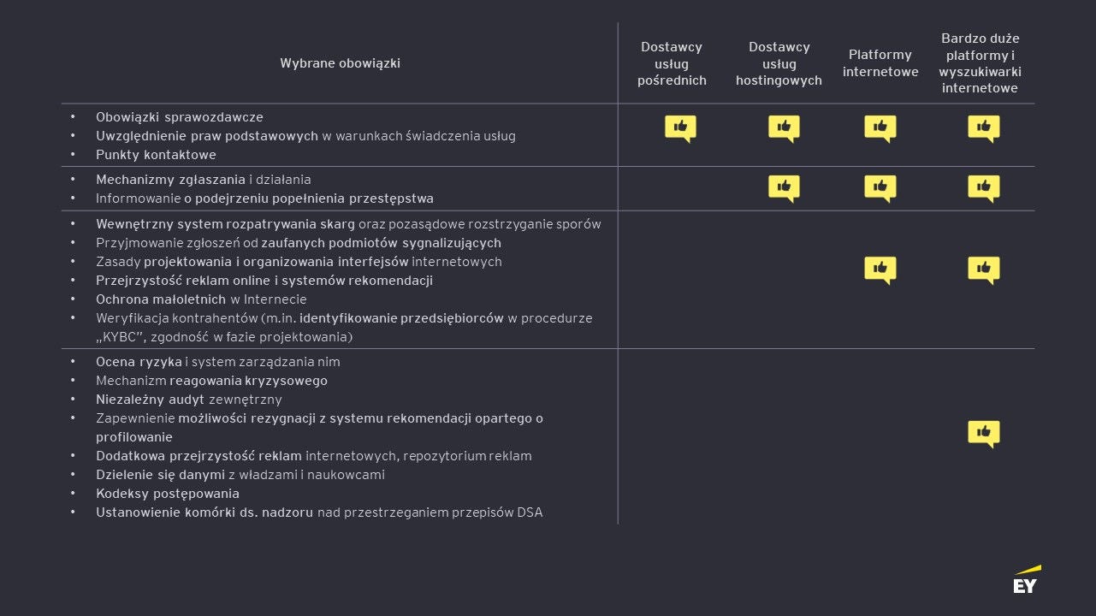Click the Kodeksy postępowania bullet text
This screenshot has height=616, width=1096.
pos(168,494)
